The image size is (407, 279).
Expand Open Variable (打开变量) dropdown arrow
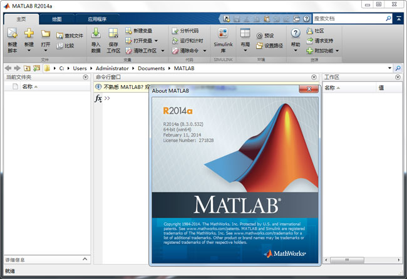coord(156,41)
